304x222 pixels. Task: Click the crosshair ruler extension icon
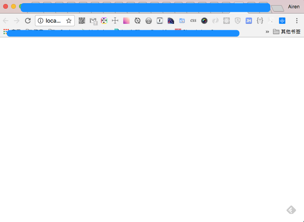[115, 21]
